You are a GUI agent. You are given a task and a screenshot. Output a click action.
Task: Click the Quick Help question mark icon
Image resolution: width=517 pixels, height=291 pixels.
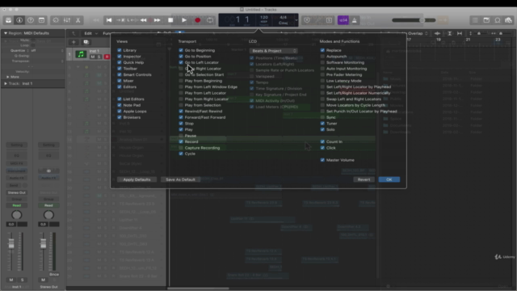coord(31,20)
